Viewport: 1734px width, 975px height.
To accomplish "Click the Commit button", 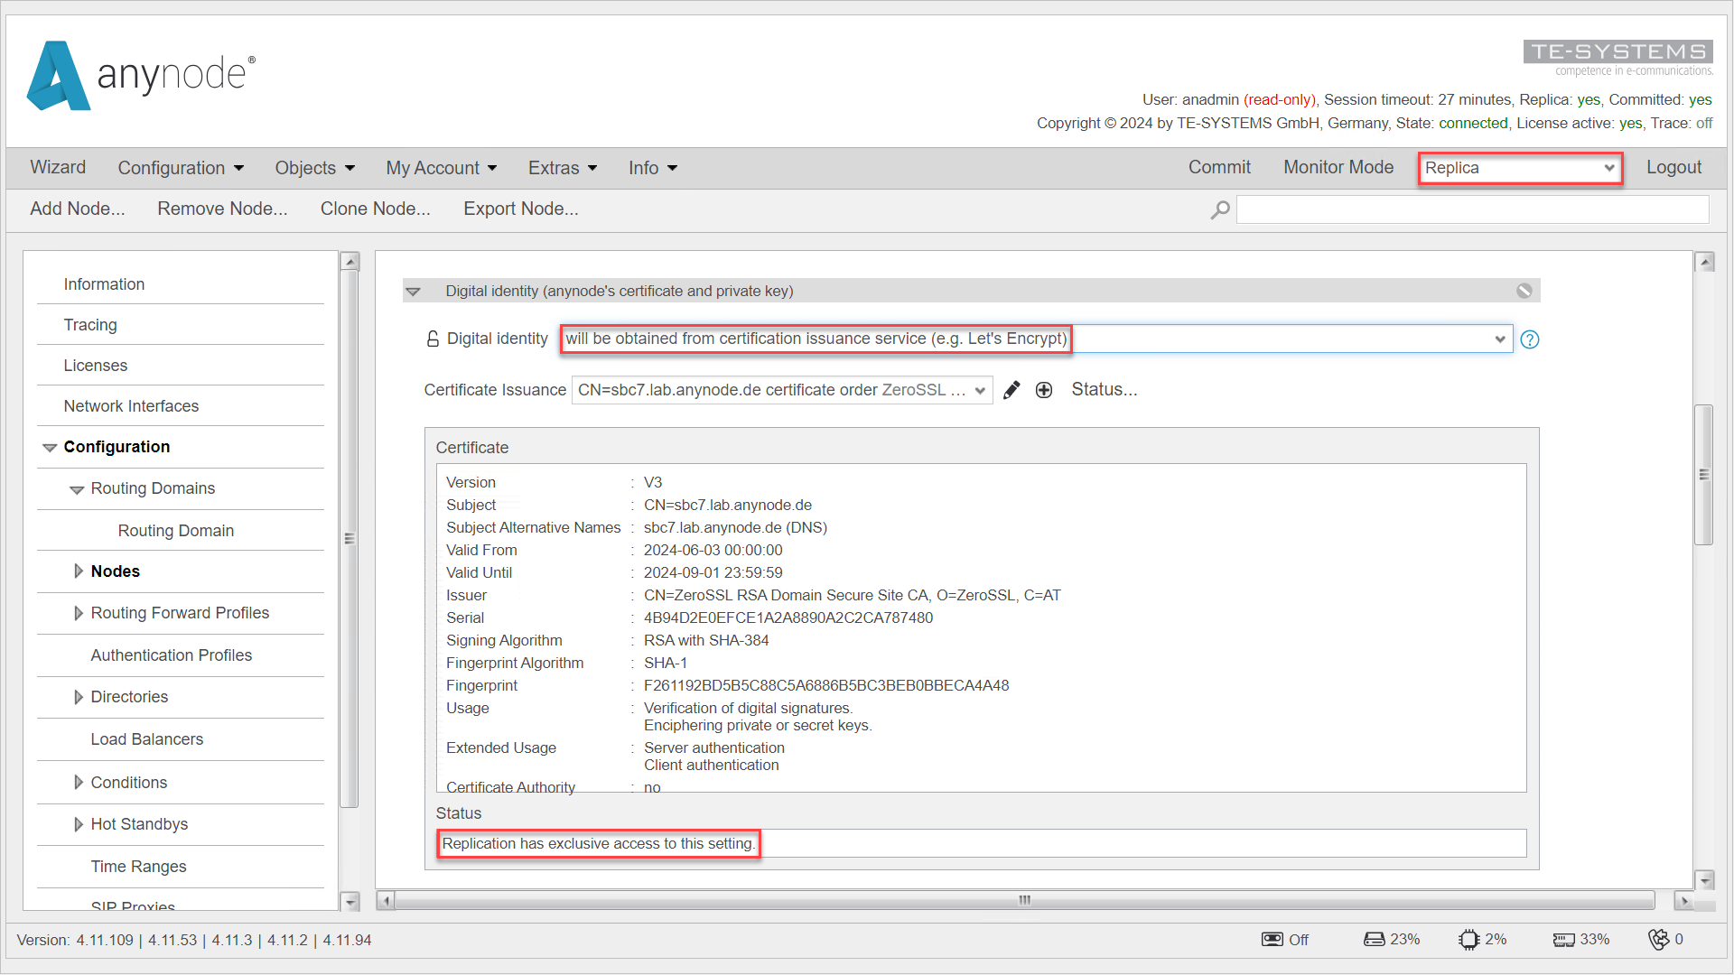I will 1218,167.
